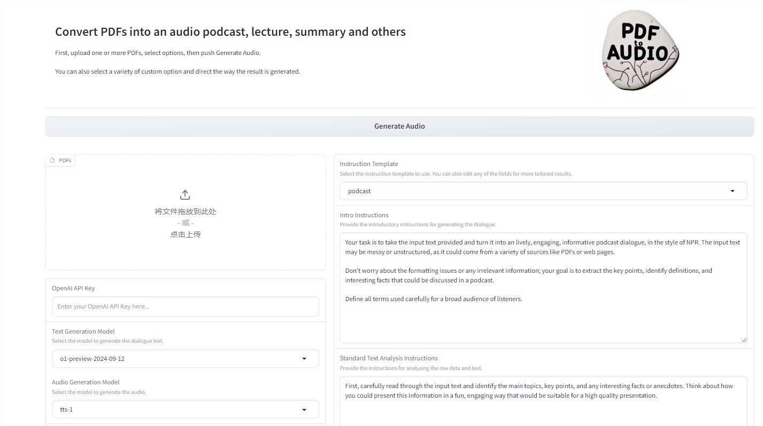The image size is (763, 426).
Task: Click the upload arrow icon in PDFs area
Action: tap(185, 195)
